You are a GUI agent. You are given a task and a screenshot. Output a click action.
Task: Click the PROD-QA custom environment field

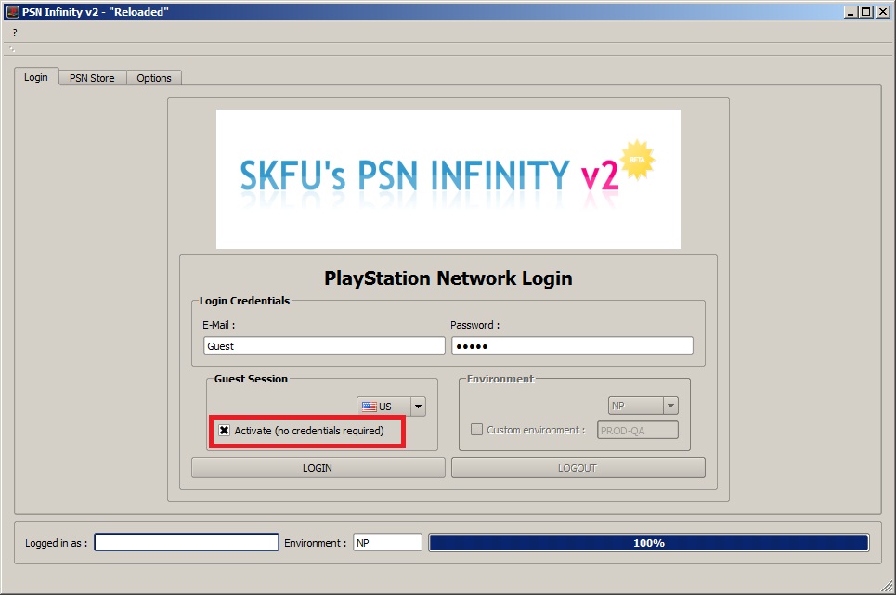click(x=638, y=430)
